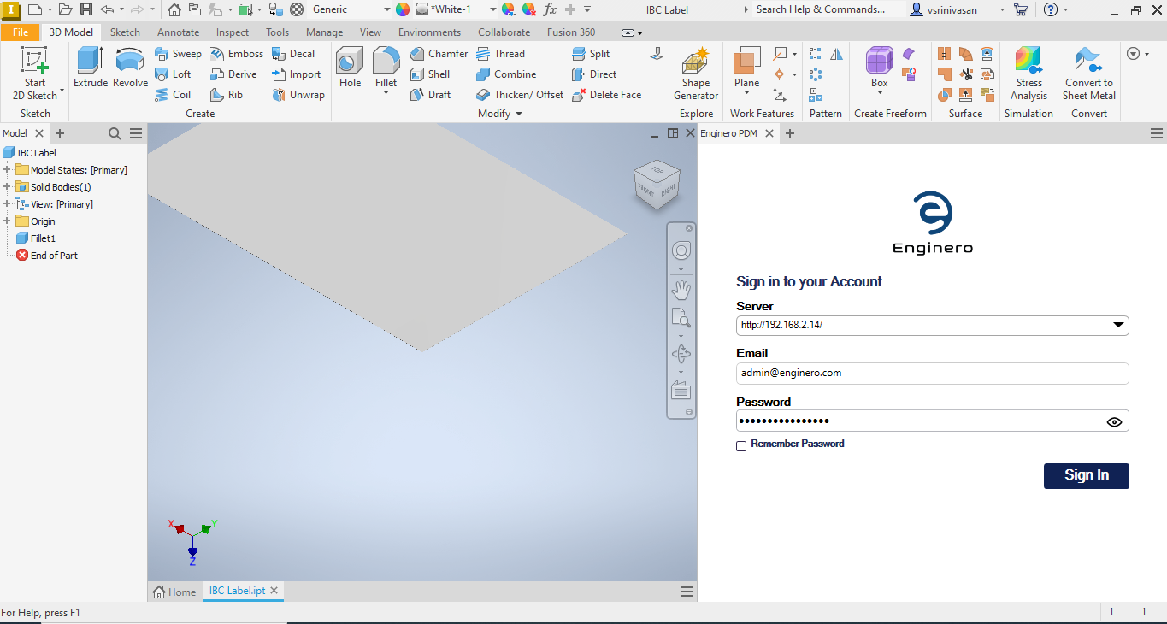Click the Derive command

[x=233, y=74]
